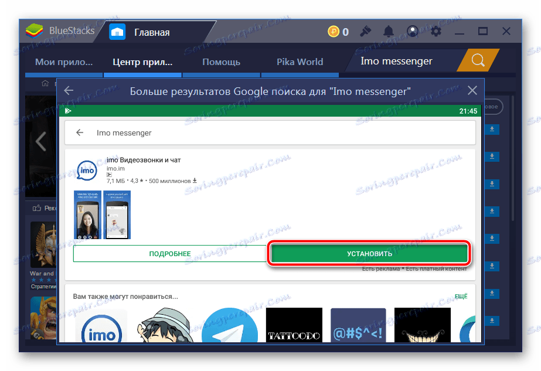
Task: Open the Помощь tab
Action: [221, 62]
